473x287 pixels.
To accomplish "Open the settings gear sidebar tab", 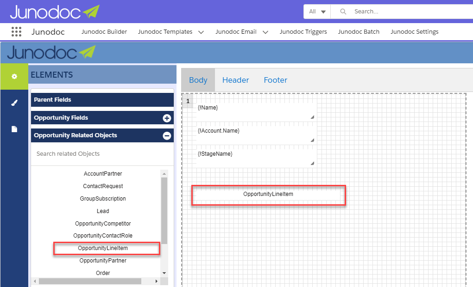I will coord(14,76).
